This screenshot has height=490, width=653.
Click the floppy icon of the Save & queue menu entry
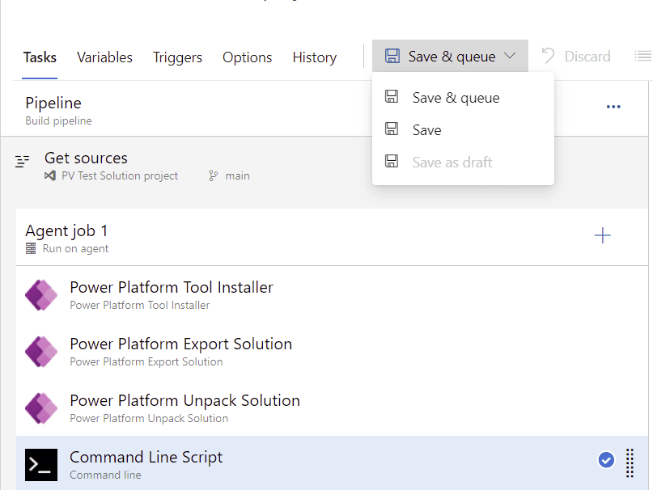392,96
